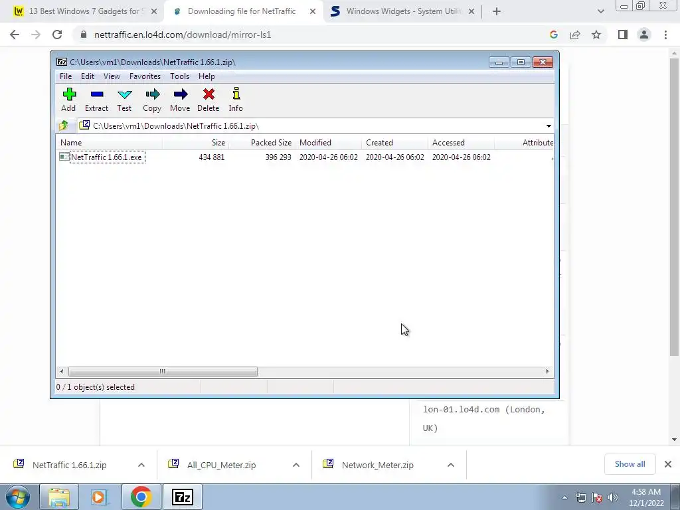Click the Info icon in 7-Zip toolbar
Viewport: 680px width, 510px height.
tap(236, 94)
